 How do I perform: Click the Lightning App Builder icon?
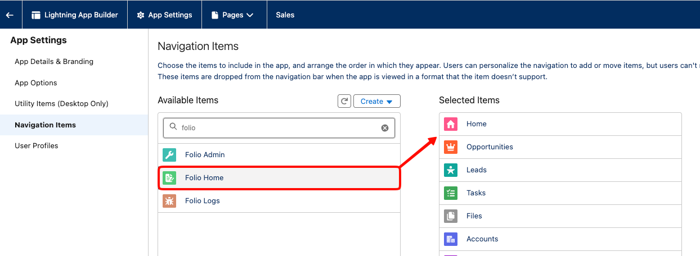tap(36, 15)
